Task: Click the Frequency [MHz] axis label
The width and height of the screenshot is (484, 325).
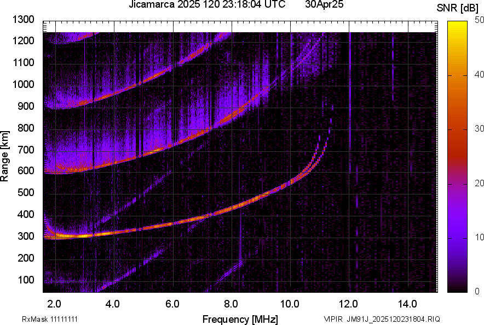Action: click(240, 319)
